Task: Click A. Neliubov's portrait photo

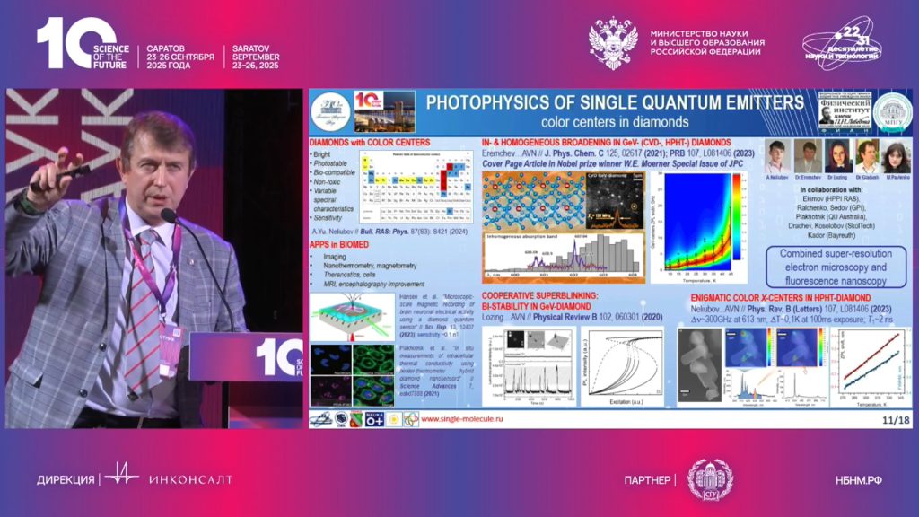Action: (x=777, y=155)
